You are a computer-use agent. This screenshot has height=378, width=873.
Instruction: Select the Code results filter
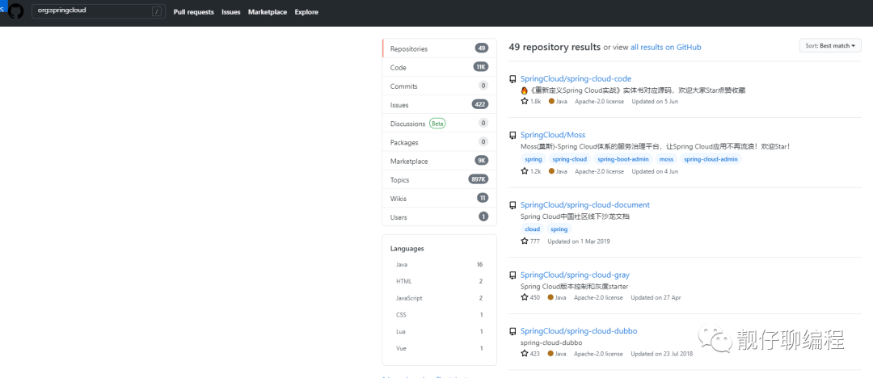[x=439, y=67]
